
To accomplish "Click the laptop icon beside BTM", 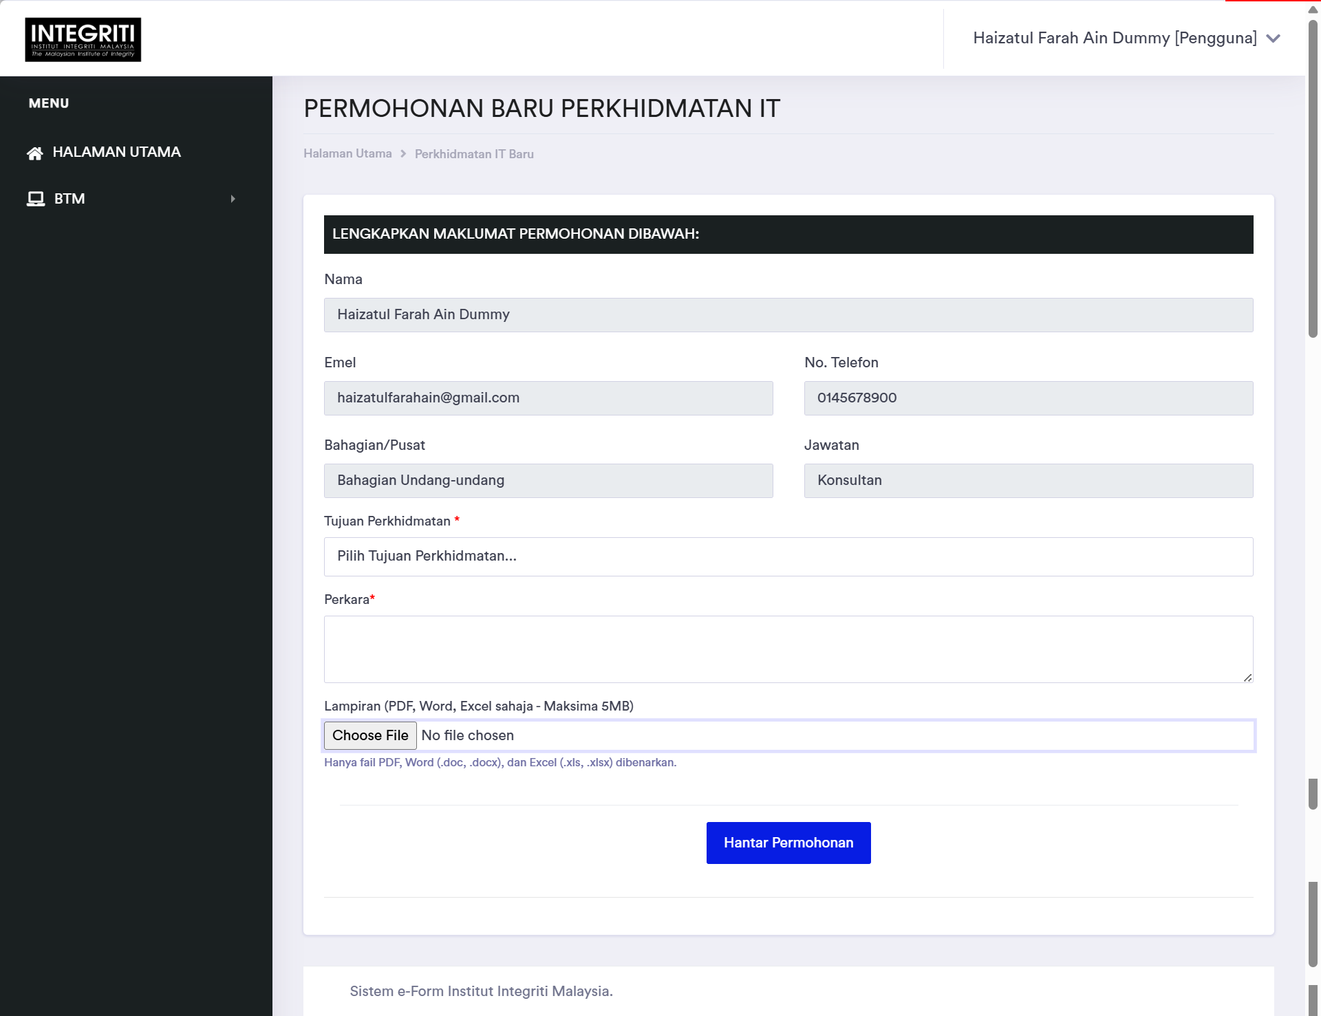I will 36,199.
